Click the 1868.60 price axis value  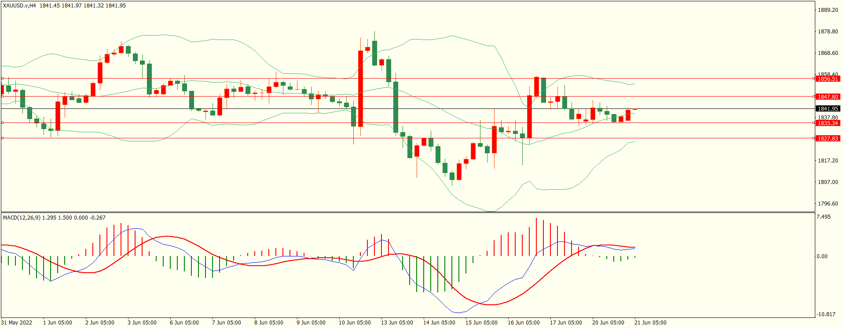[828, 53]
